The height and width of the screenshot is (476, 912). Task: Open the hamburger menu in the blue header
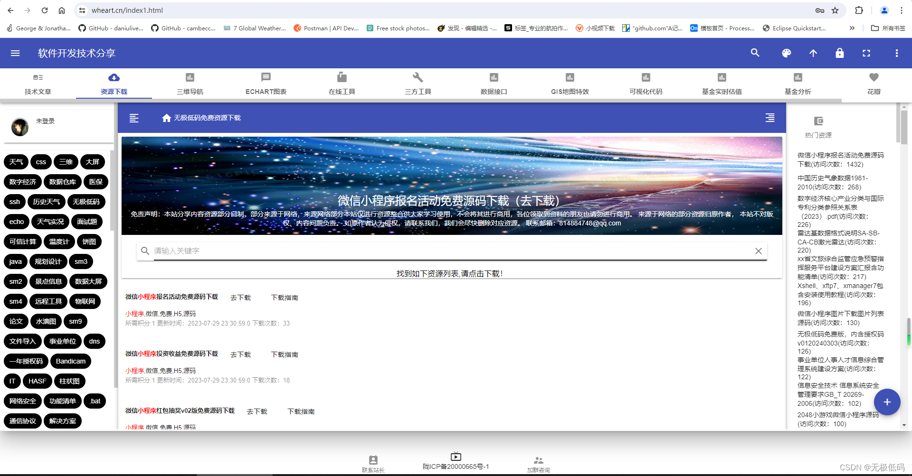pyautogui.click(x=15, y=53)
